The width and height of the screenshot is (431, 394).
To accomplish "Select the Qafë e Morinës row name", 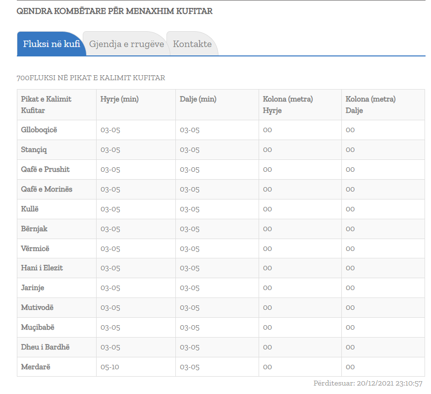I will [47, 189].
